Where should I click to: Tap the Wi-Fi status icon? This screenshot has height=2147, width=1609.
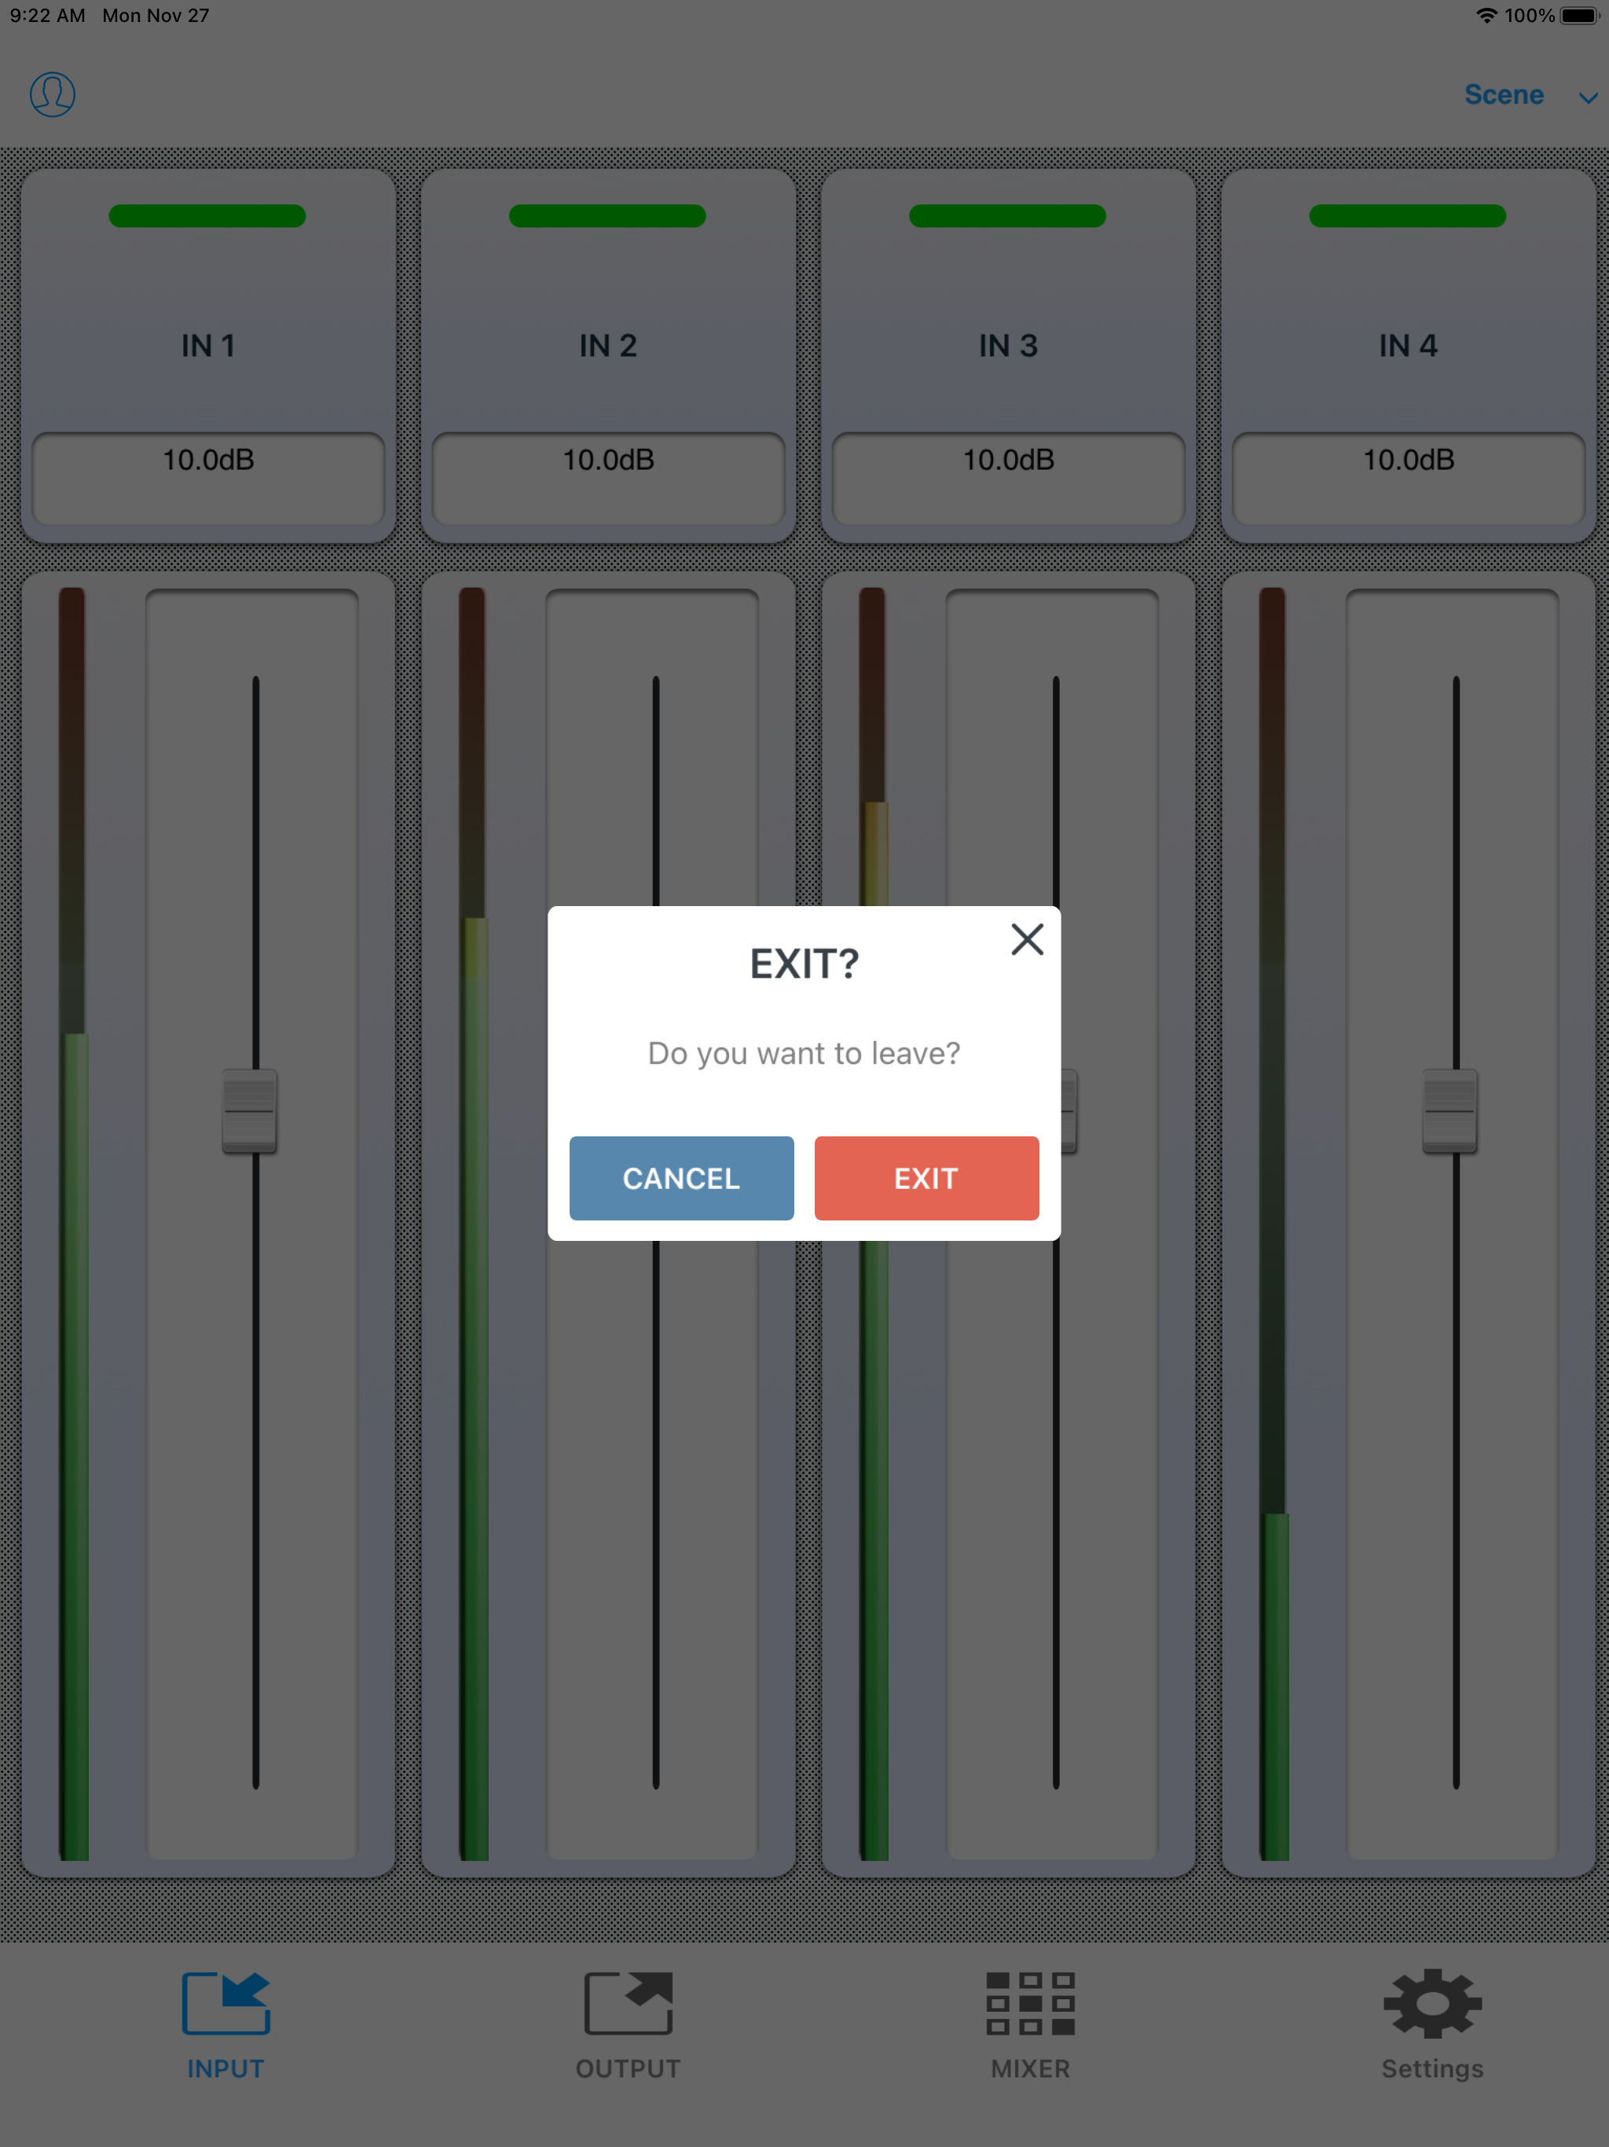[1486, 16]
